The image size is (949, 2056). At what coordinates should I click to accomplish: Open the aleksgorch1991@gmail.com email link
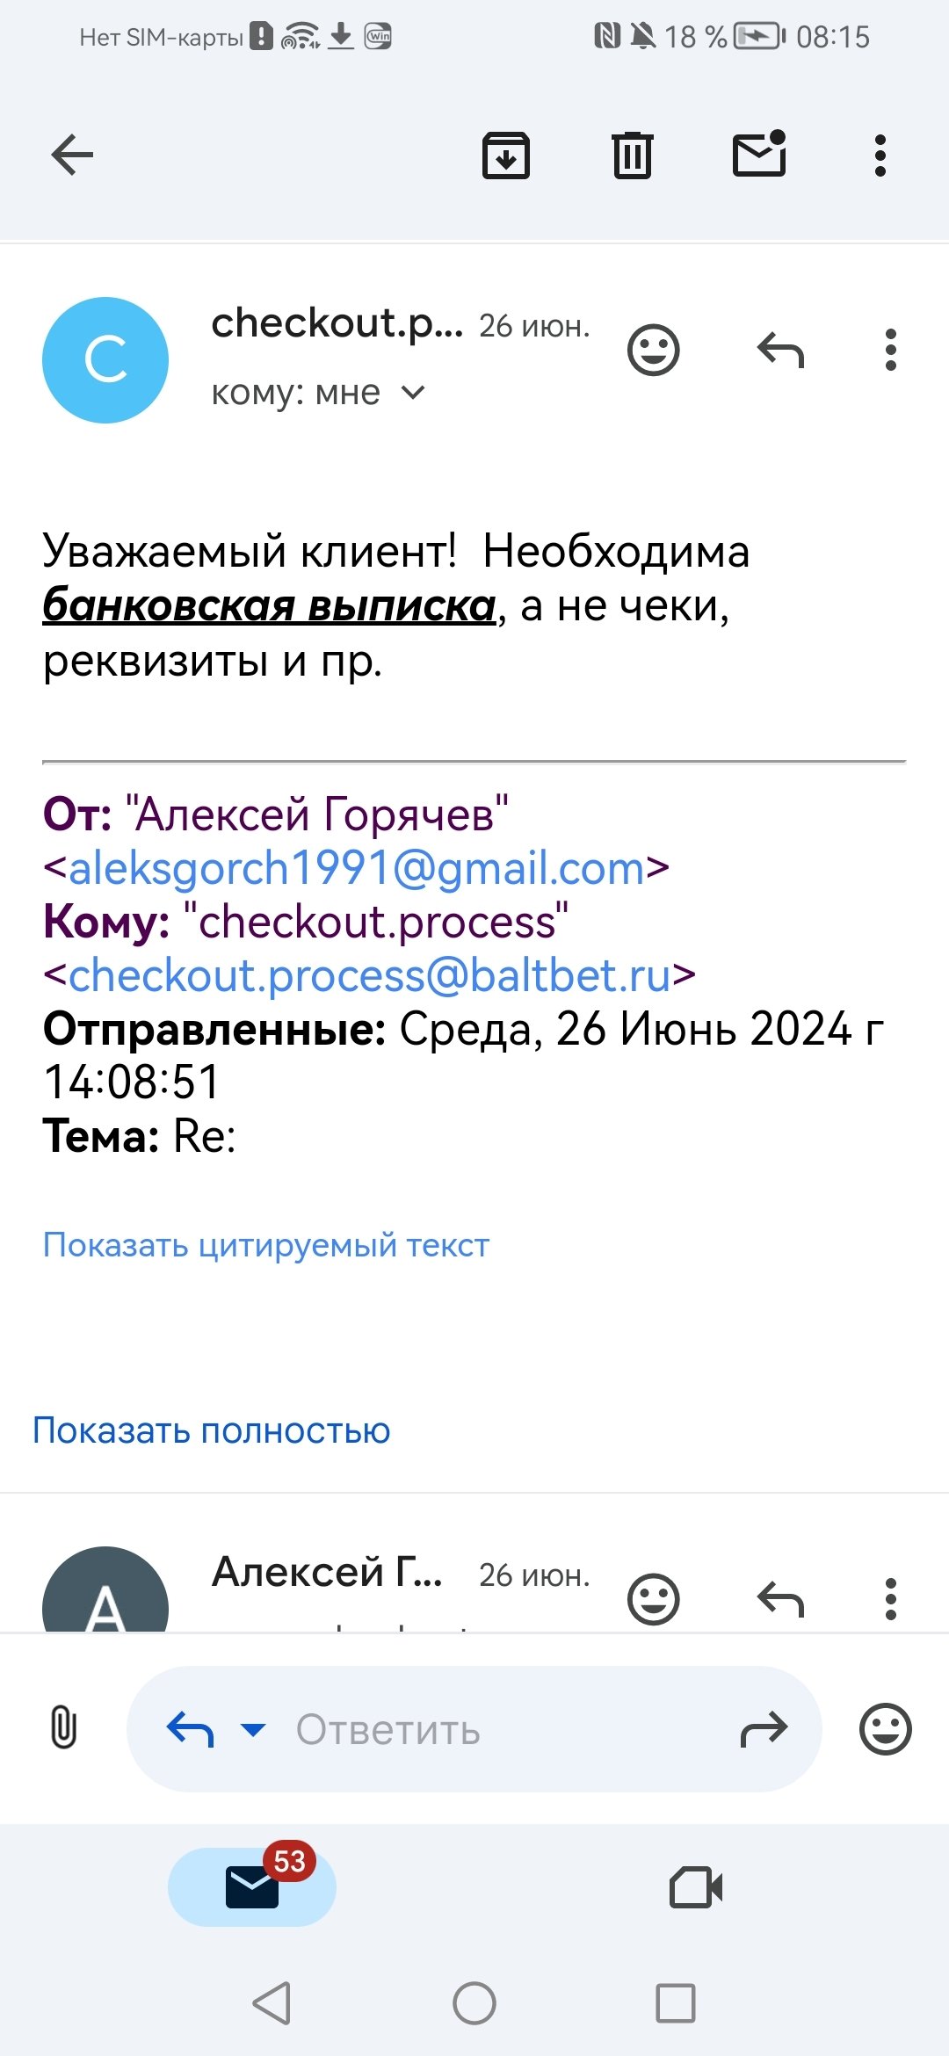356,868
